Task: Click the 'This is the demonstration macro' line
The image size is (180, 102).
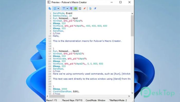Action: point(87,41)
